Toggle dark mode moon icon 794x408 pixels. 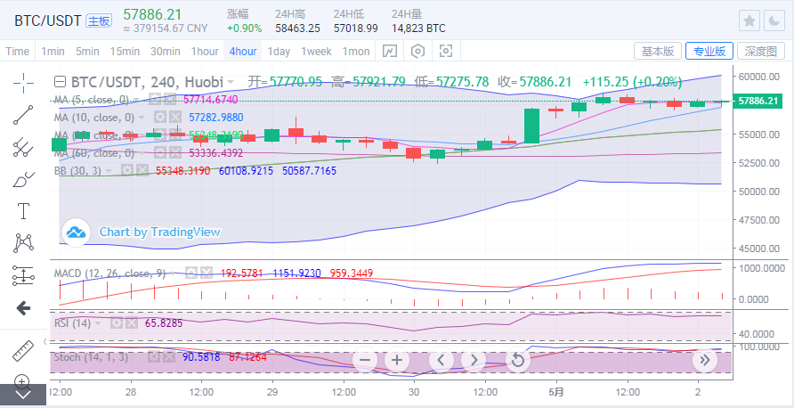click(x=774, y=20)
